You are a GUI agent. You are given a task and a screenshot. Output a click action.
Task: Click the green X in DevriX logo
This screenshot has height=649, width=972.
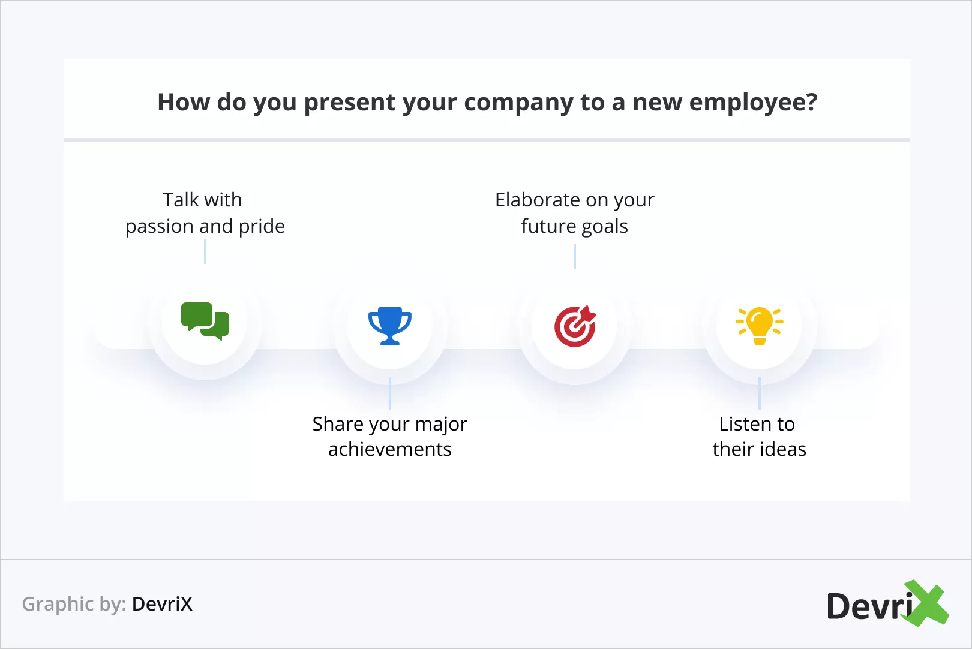926,603
